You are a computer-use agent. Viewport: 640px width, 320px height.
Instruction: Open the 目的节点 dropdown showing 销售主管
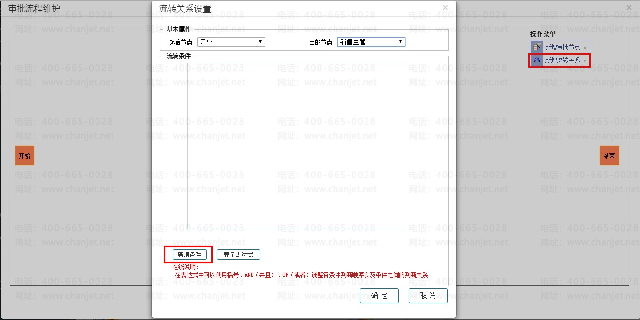coord(370,41)
